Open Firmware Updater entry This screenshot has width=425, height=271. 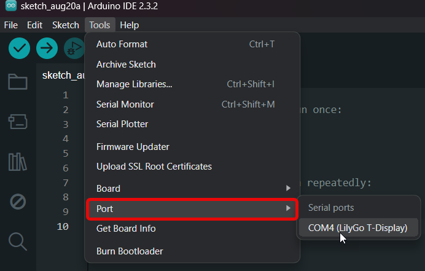[192, 147]
